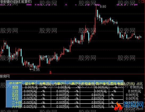Click the 股旁网 indicator name label
Image resolution: width=145 pixels, height=112 pixels.
(x=5, y=76)
